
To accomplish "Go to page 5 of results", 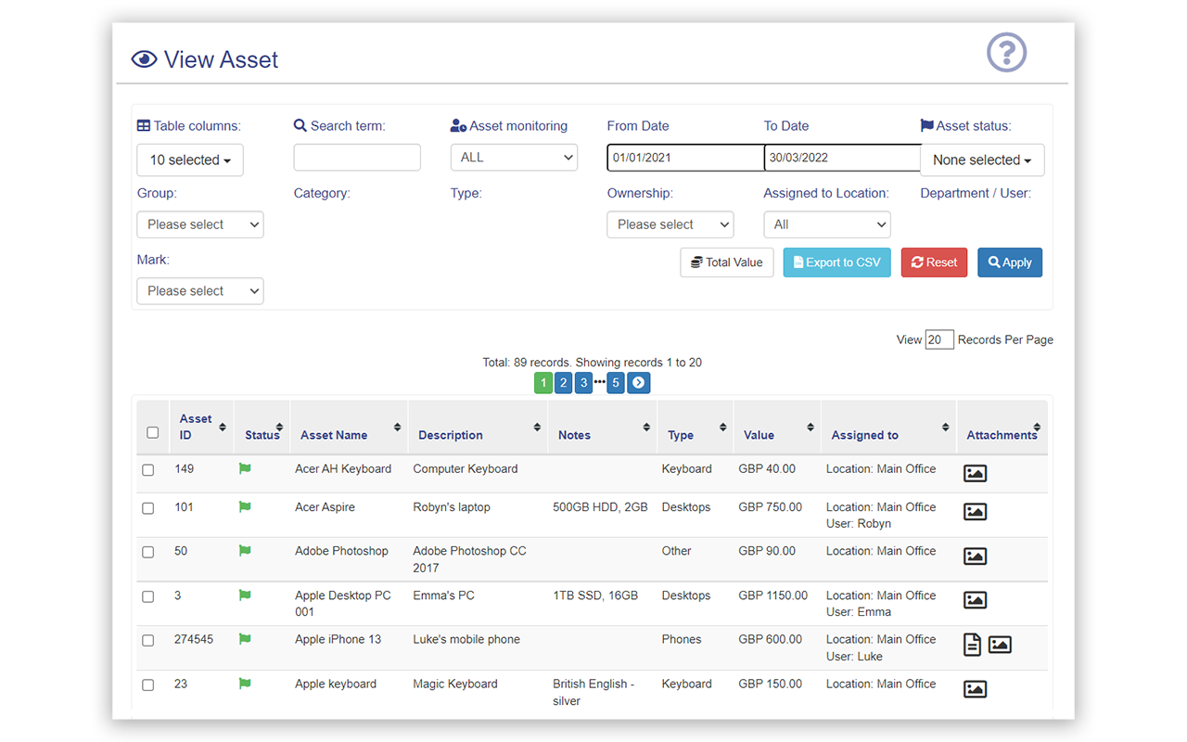I will point(616,383).
